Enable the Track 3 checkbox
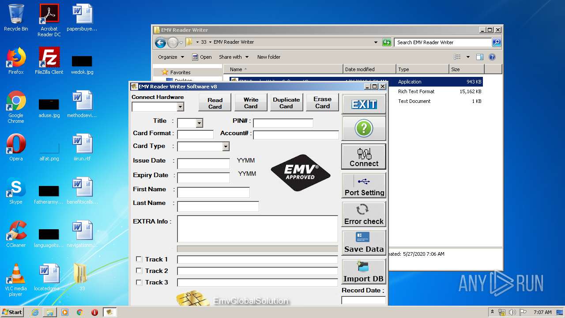This screenshot has width=565, height=318. tap(139, 282)
